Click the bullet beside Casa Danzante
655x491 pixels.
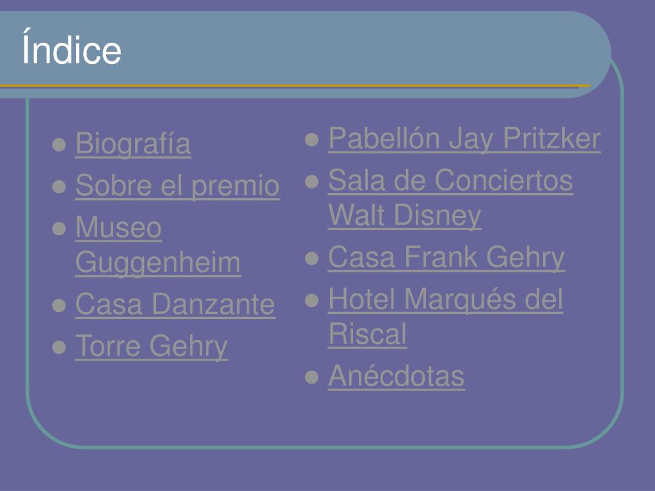click(x=60, y=305)
